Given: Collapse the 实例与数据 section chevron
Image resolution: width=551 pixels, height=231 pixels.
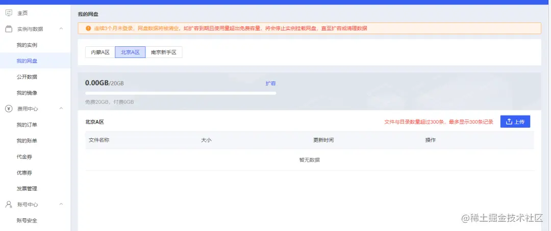Looking at the screenshot, I should click(61, 28).
